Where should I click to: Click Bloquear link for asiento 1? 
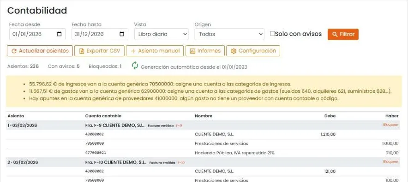pos(390,125)
